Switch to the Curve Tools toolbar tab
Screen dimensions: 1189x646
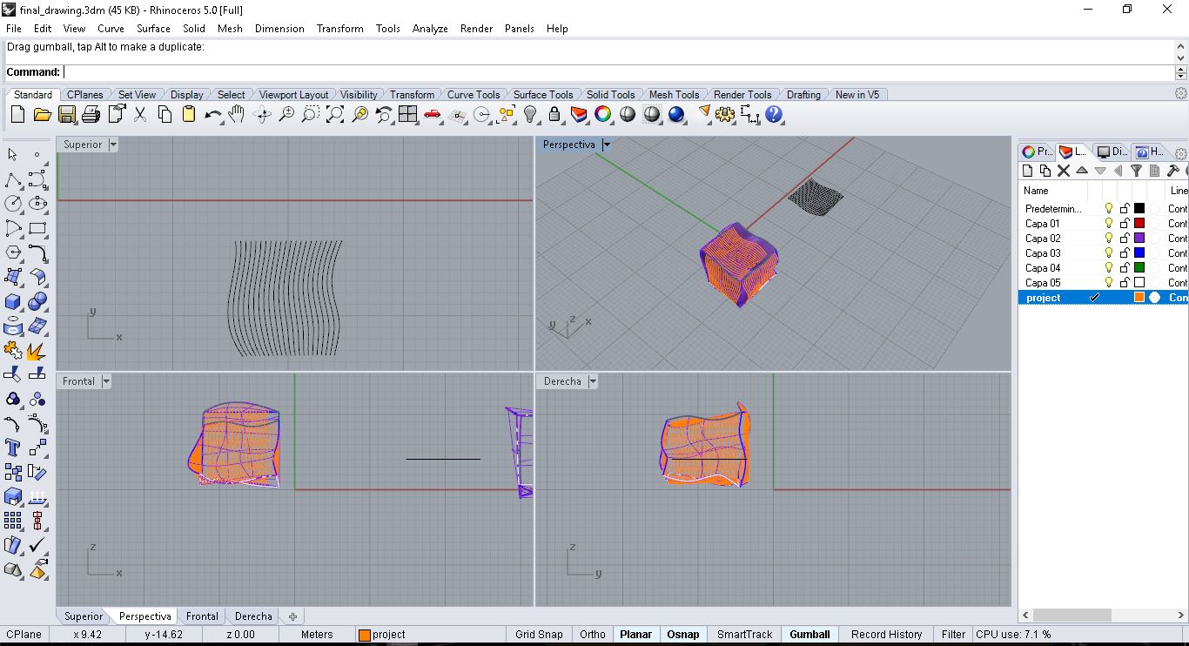point(474,94)
